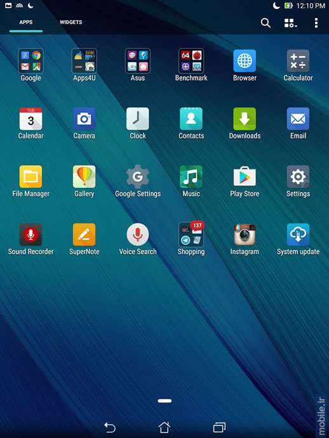Tap the page indicator dash

click(x=164, y=401)
